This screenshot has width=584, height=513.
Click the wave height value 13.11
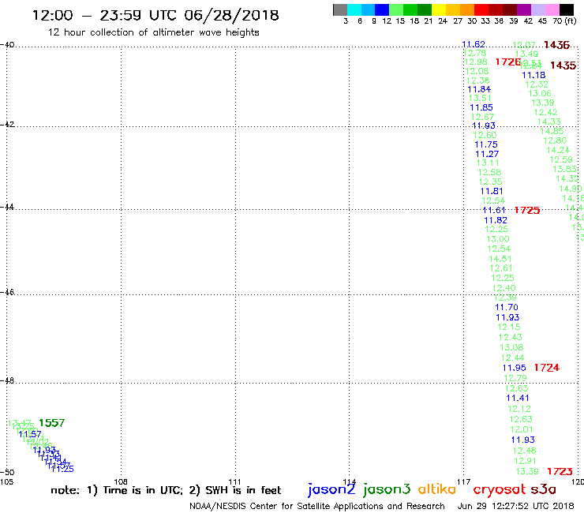pyautogui.click(x=488, y=163)
